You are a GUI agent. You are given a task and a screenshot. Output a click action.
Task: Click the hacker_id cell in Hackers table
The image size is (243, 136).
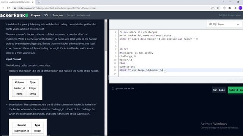19,88
